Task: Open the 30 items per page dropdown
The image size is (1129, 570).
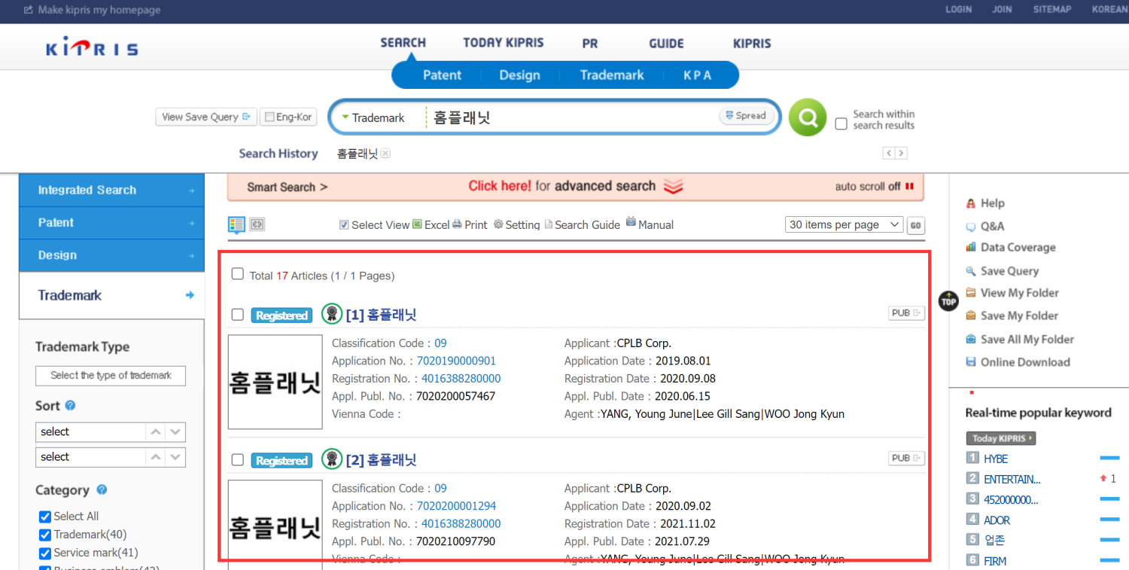Action: coord(844,224)
